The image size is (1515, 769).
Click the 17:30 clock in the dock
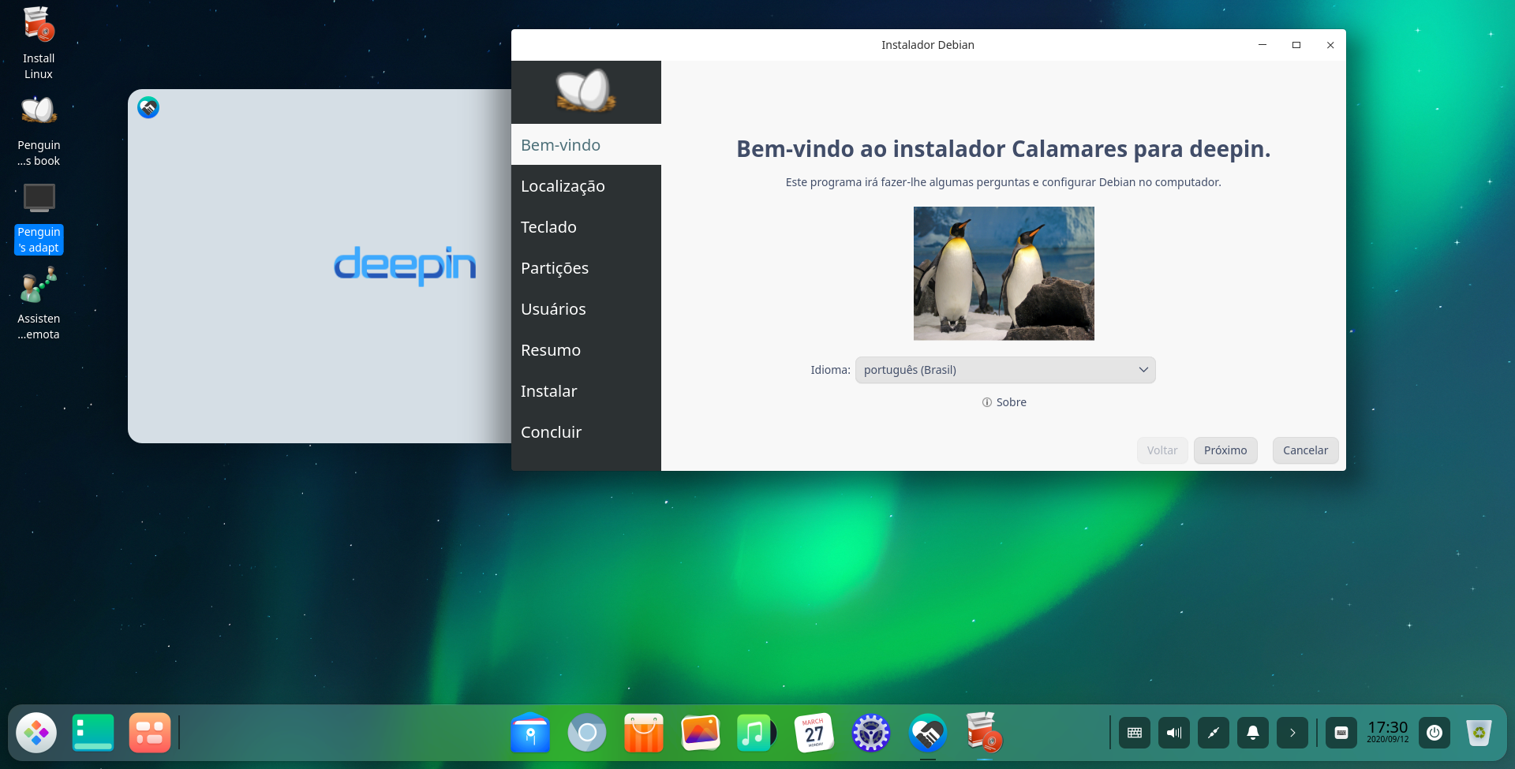pos(1387,731)
